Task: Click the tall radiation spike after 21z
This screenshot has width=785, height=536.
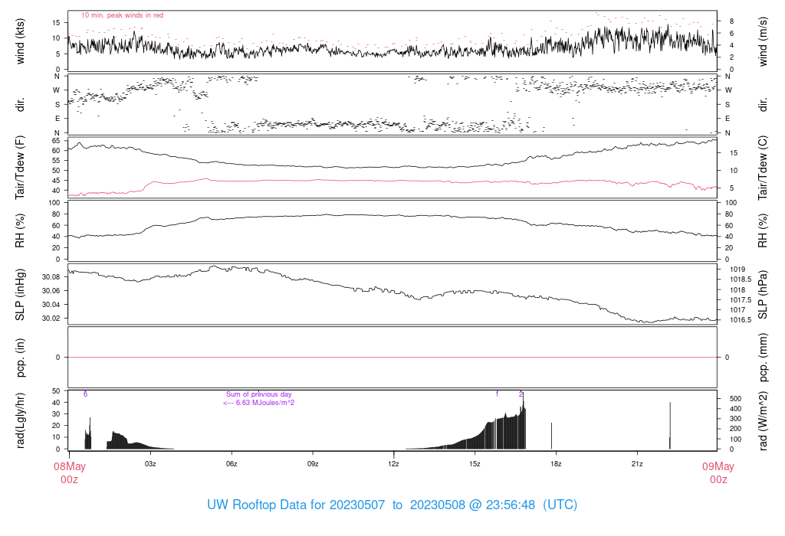Action: [x=670, y=426]
